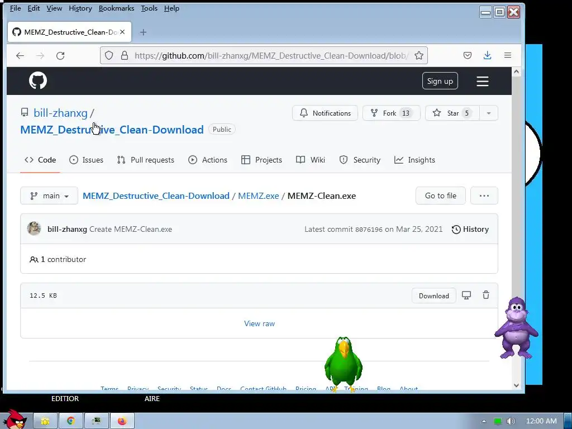Open the three-dot more file actions button
The image size is (572, 429).
click(x=484, y=196)
